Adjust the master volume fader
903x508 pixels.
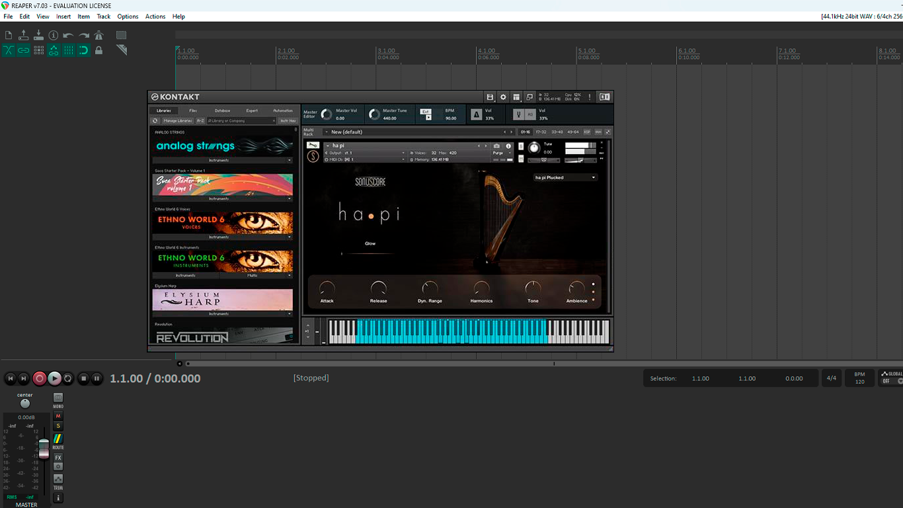44,449
